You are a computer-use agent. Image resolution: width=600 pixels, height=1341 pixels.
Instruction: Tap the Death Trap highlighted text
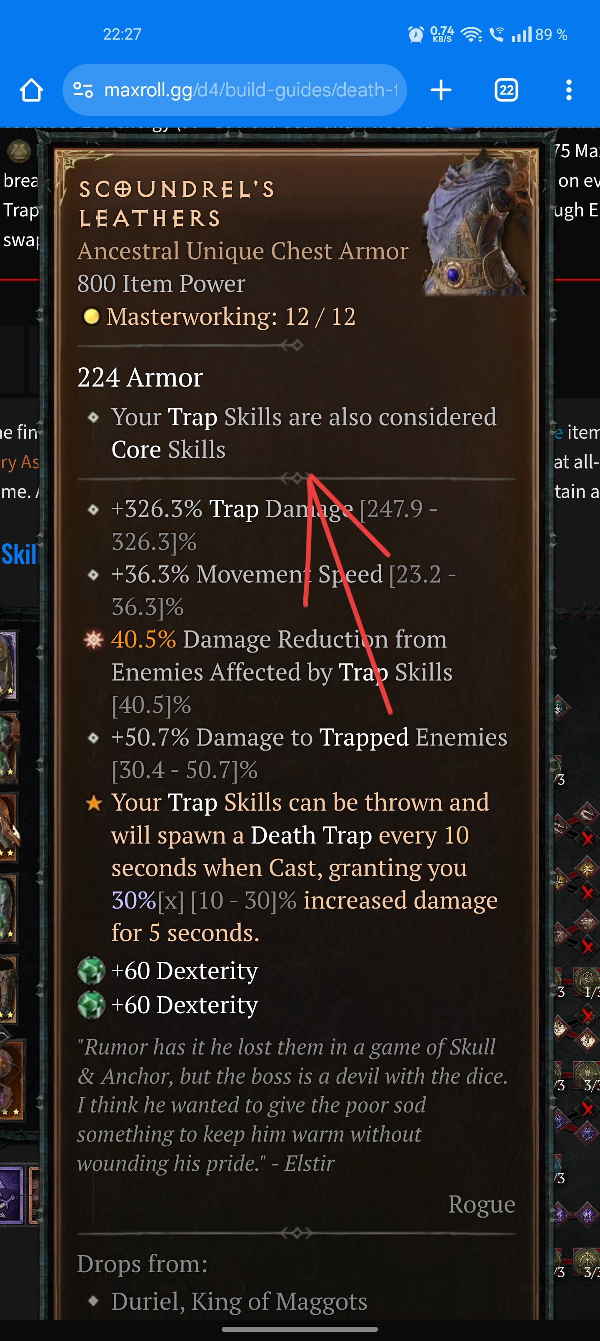311,836
